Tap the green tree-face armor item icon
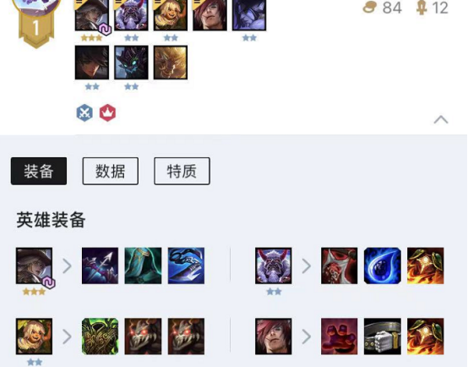Screen dimensions: 468x367 pos(100,337)
